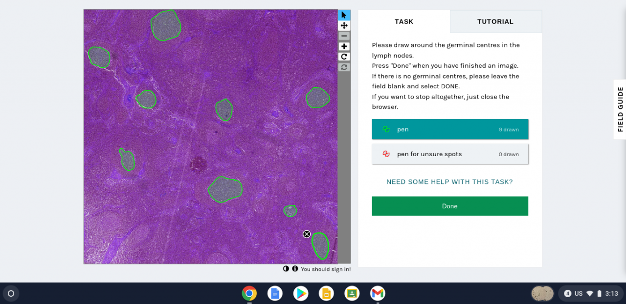Image resolution: width=626 pixels, height=304 pixels.
Task: Switch to the TUTORIAL tab
Action: [x=495, y=21]
